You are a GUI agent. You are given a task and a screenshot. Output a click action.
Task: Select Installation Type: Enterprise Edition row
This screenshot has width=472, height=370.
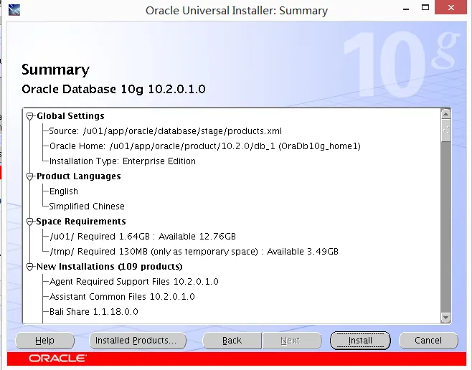(122, 161)
